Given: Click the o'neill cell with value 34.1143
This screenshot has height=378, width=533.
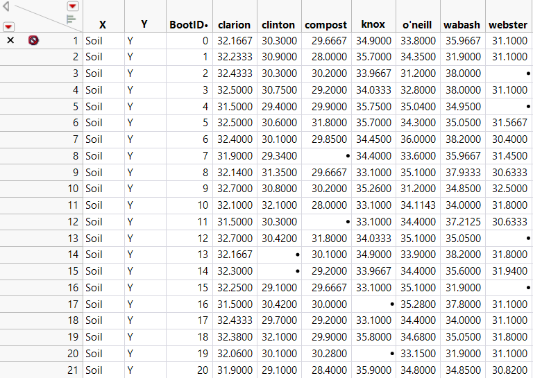Looking at the screenshot, I should pyautogui.click(x=417, y=205).
